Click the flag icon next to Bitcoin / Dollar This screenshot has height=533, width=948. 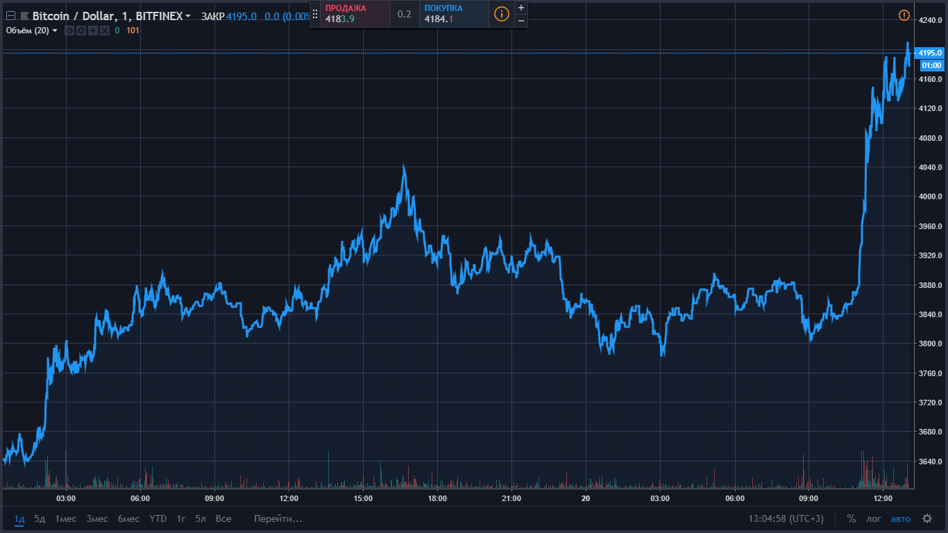click(x=24, y=16)
